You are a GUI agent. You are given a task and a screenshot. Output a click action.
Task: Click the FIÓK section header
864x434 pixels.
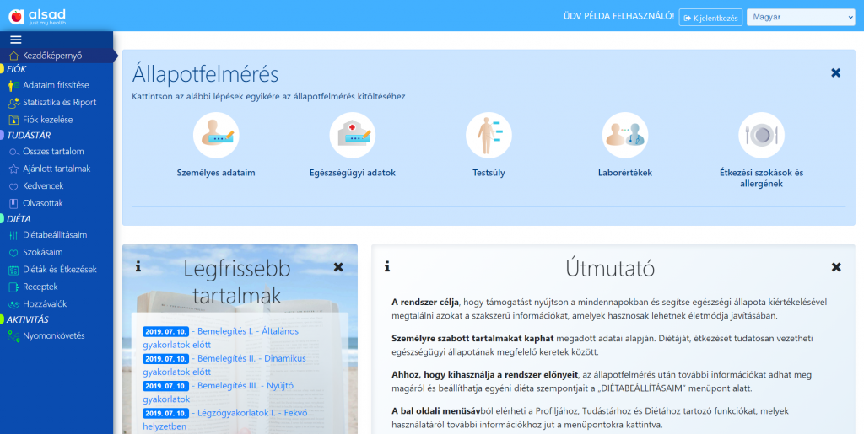[x=16, y=69]
